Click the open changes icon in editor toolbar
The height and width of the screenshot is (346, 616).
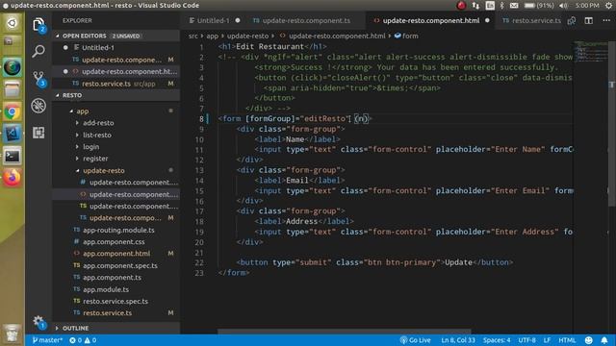[x=572, y=20]
